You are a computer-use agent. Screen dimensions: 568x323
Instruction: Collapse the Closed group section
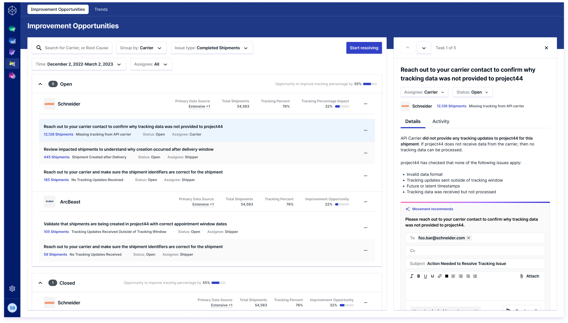[x=40, y=283]
